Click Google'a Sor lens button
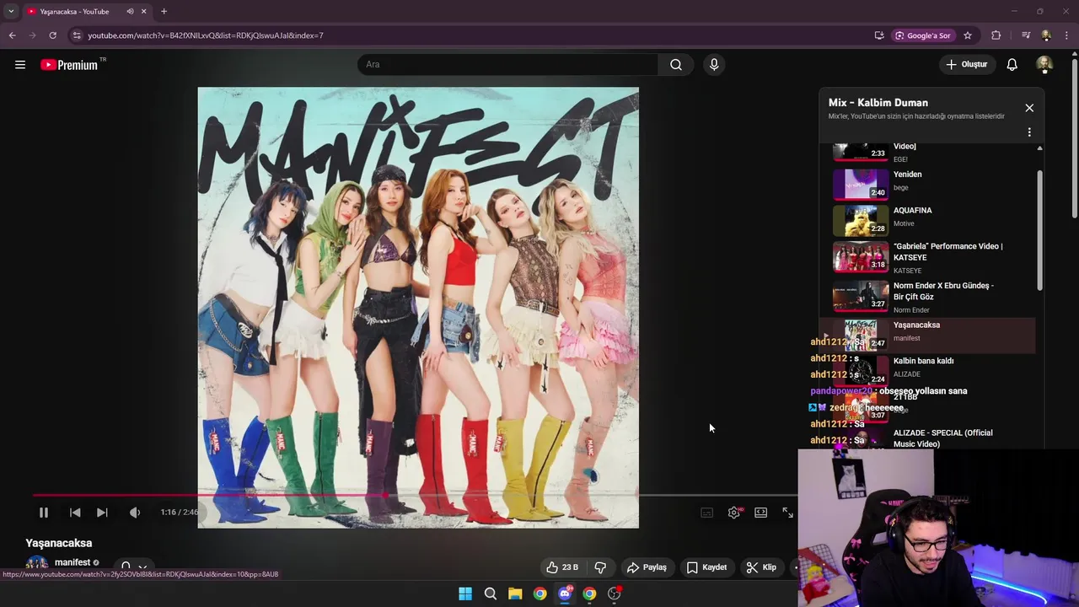Viewport: 1079px width, 607px height. point(923,35)
